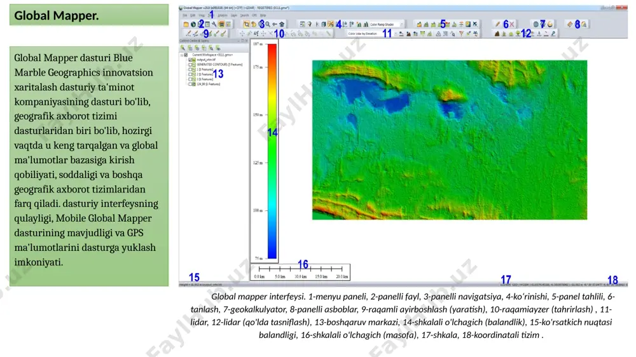This screenshot has height=357, width=636.
Task: Click the '125 m' legend label
Action: [x=258, y=163]
